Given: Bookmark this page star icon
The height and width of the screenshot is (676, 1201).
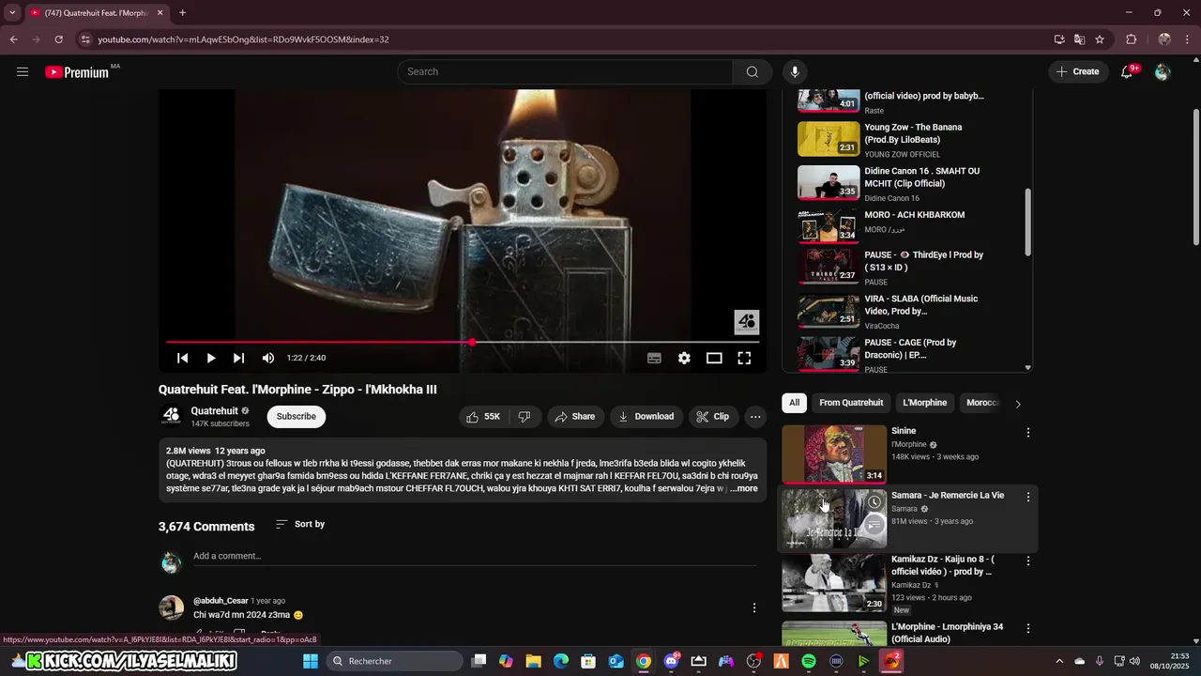Looking at the screenshot, I should pos(1100,39).
